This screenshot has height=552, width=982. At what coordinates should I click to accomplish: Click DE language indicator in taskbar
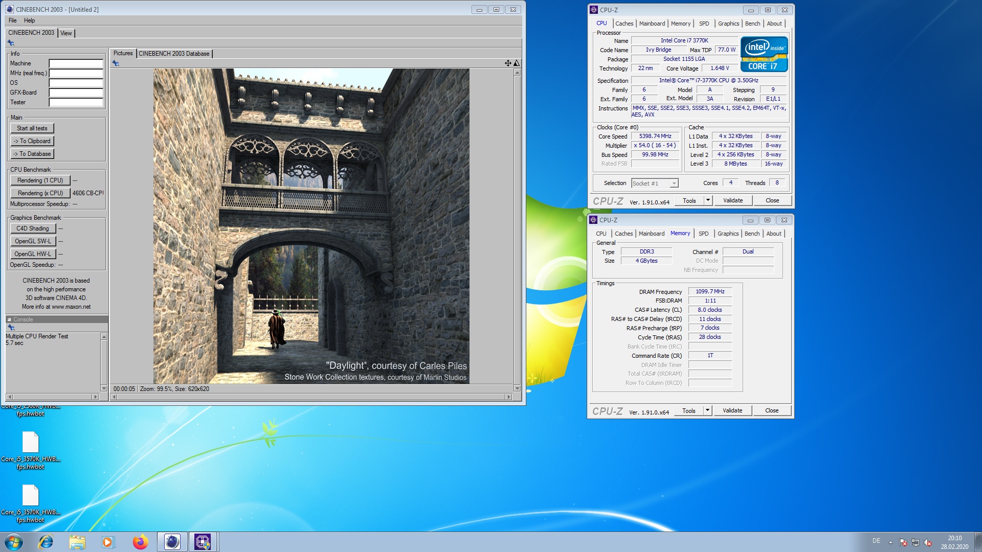point(876,541)
